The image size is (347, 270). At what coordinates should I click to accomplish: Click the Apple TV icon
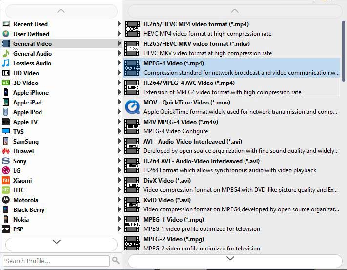[x=6, y=122]
